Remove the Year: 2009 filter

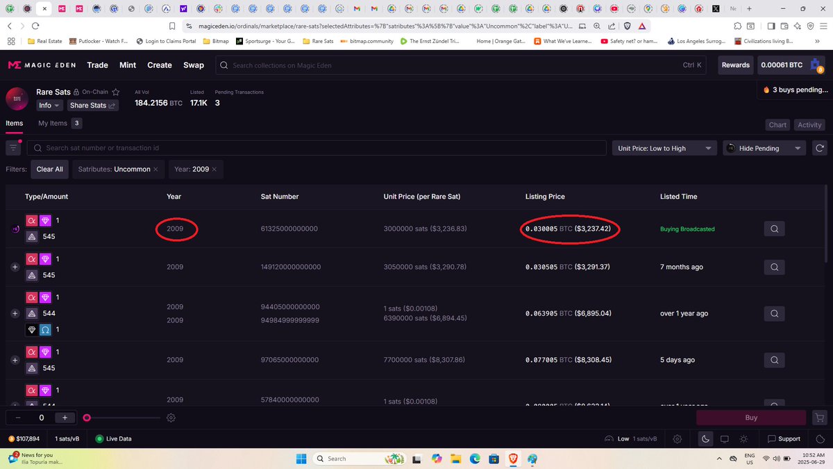(x=214, y=169)
